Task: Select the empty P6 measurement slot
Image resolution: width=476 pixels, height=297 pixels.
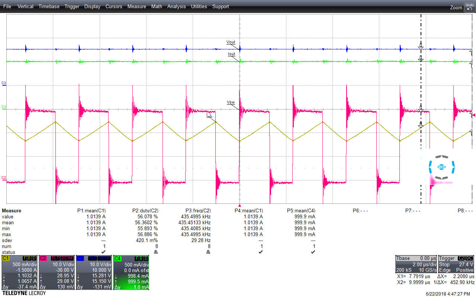Action: coord(360,210)
